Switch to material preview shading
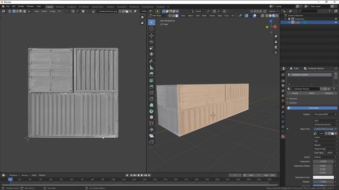 273,16
